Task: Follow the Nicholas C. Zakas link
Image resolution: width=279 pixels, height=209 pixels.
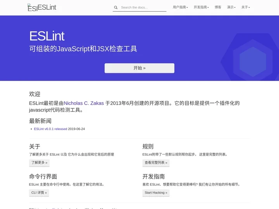Action: (x=84, y=103)
